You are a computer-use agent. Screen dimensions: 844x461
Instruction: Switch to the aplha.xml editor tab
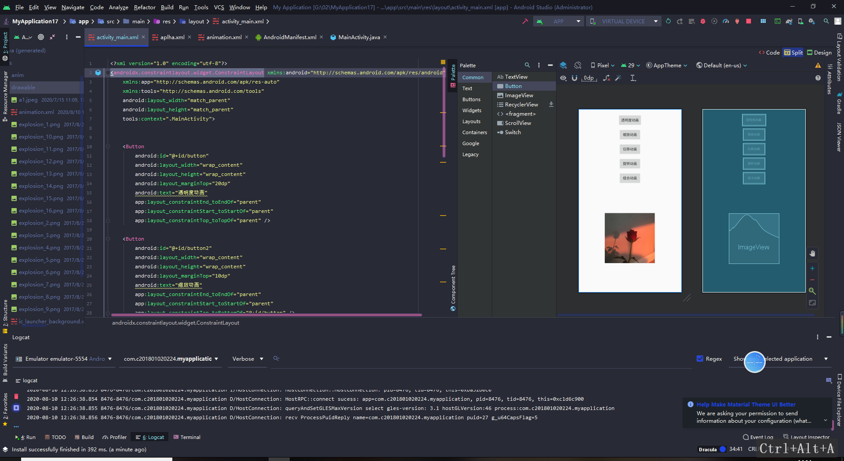click(172, 37)
